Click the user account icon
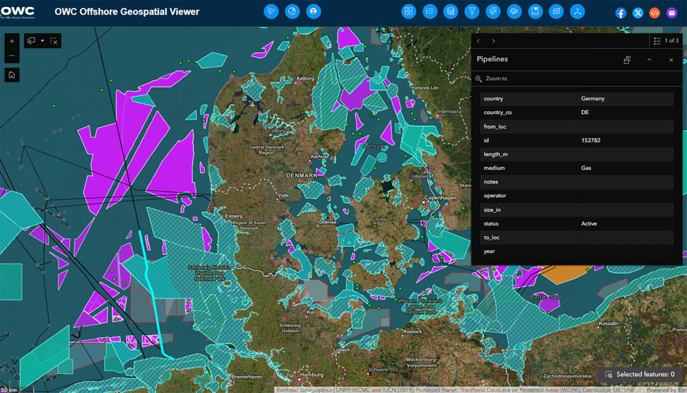 pyautogui.click(x=314, y=11)
